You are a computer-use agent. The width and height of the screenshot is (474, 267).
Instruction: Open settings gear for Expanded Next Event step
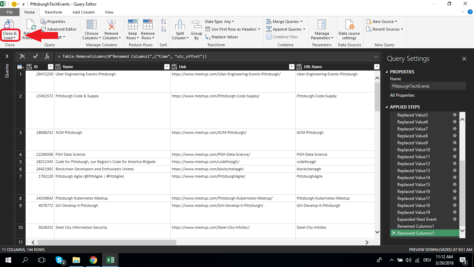(x=455, y=219)
